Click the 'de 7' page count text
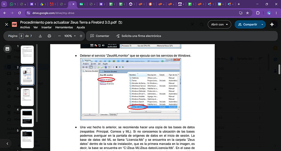The image size is (281, 151). (29, 36)
